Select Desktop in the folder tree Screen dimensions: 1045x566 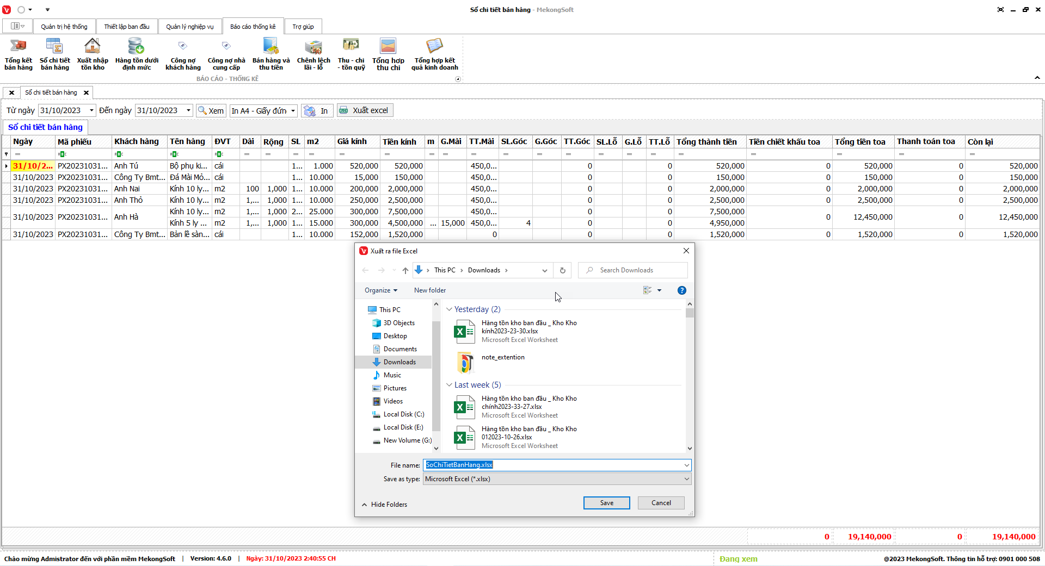pyautogui.click(x=395, y=336)
